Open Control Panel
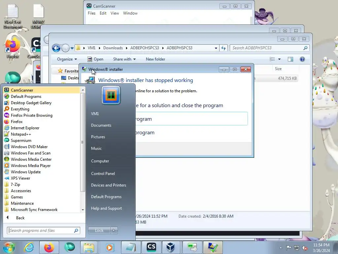Image resolution: width=338 pixels, height=254 pixels. [x=103, y=173]
